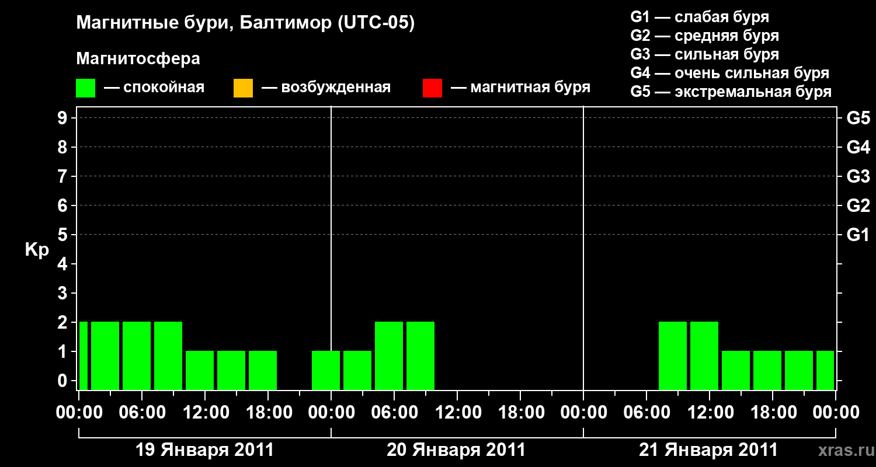Click the G5 marker on right axis

point(858,118)
